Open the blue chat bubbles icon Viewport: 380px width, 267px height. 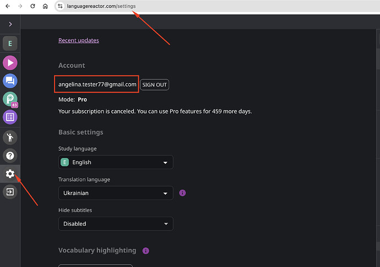click(x=10, y=81)
